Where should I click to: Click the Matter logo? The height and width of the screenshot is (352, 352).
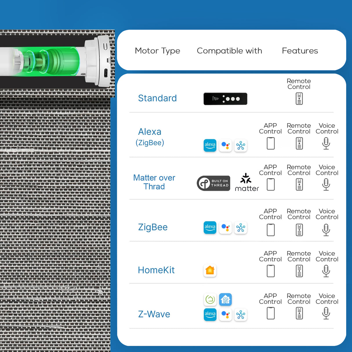tap(247, 182)
